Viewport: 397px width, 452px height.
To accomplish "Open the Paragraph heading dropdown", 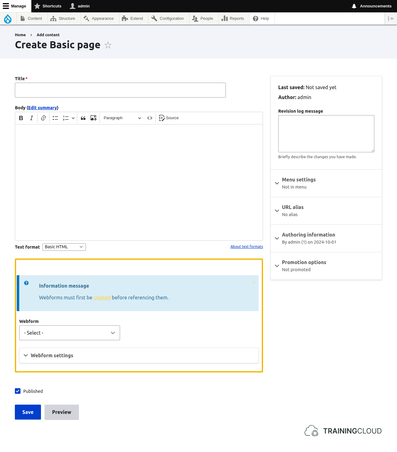I will (122, 118).
